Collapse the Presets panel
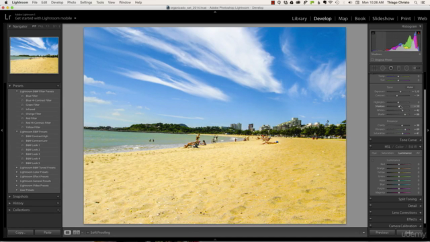 point(10,85)
